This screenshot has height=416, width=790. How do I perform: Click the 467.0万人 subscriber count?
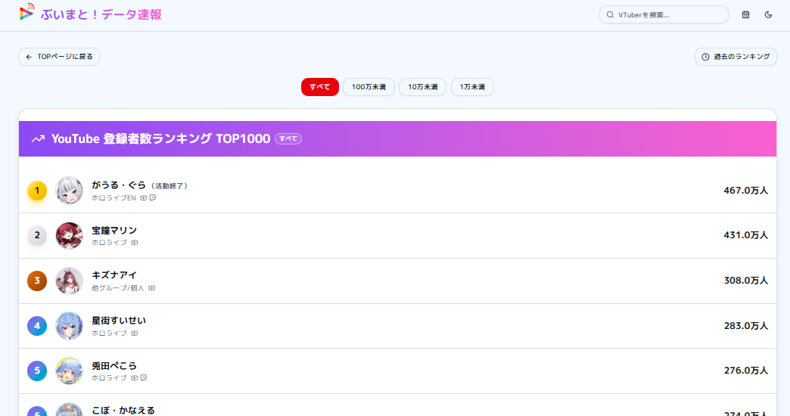(x=745, y=191)
